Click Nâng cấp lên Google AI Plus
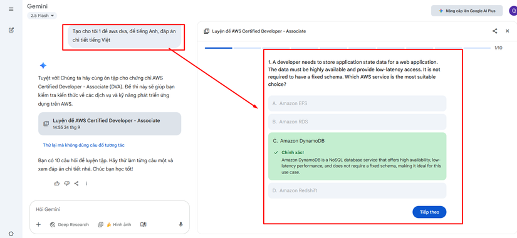Image resolution: width=517 pixels, height=238 pixels. click(467, 11)
